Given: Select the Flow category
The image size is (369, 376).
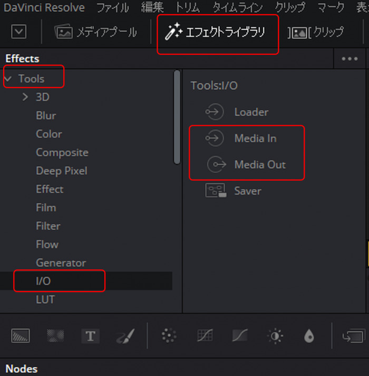Looking at the screenshot, I should coord(47,245).
